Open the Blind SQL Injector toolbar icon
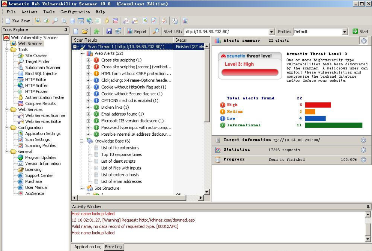 click(72, 21)
